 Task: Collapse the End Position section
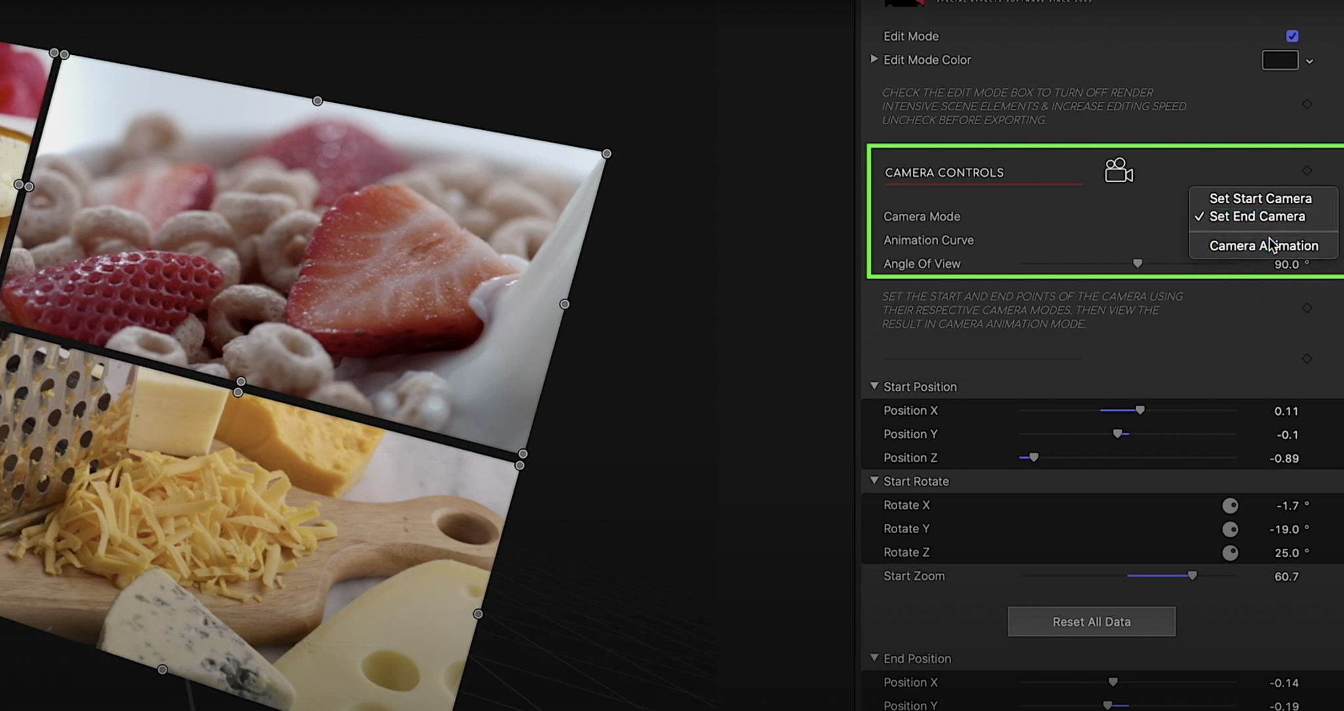point(873,658)
